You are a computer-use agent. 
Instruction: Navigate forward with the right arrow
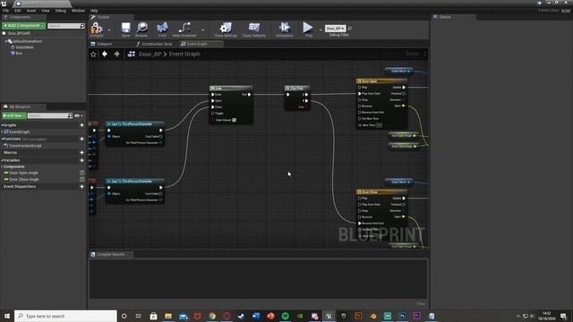pos(117,54)
